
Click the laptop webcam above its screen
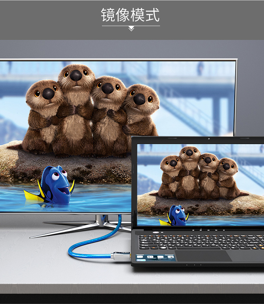tap(209, 139)
